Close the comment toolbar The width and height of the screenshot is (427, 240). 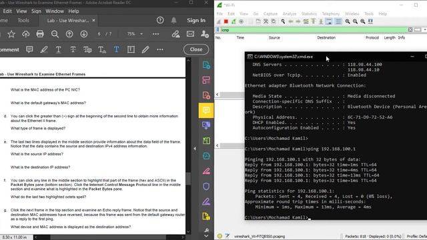click(196, 49)
